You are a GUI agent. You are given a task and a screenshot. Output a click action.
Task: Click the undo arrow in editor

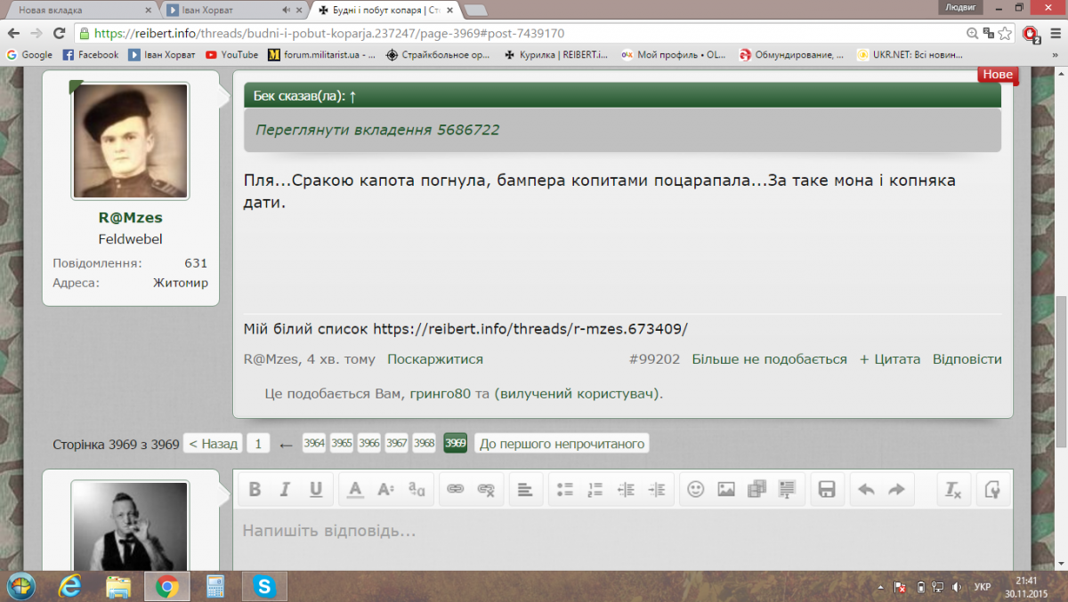pos(866,489)
